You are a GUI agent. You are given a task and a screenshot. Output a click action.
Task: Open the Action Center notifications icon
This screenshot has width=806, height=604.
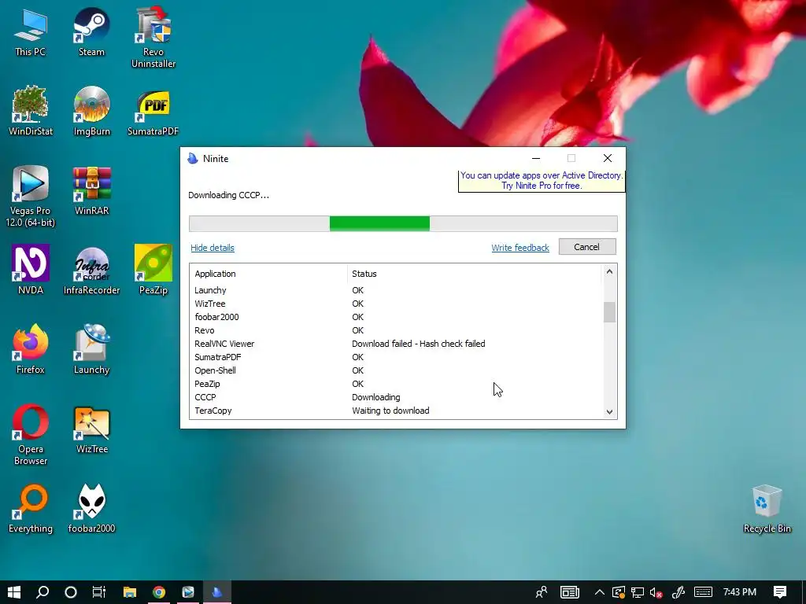(780, 592)
